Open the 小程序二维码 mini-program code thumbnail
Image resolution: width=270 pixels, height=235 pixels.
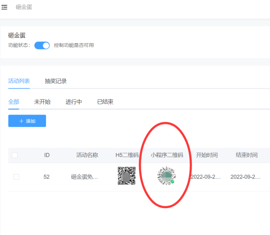166,176
